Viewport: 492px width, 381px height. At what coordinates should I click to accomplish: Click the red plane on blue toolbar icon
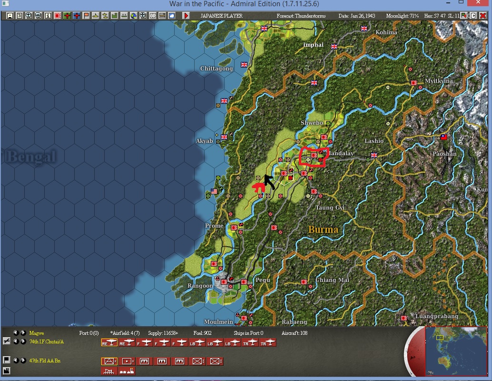(77, 15)
